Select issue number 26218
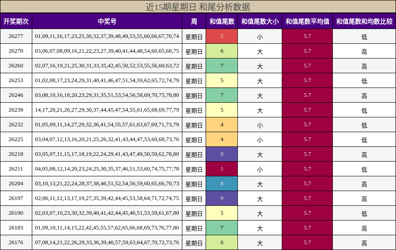 [x=16, y=154]
